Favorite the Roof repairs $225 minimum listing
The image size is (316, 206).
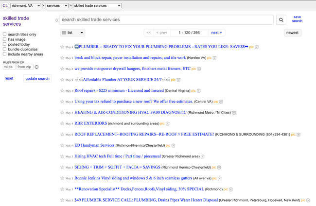point(62,91)
